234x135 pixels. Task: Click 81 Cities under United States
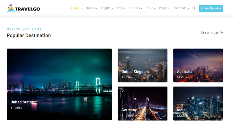(16, 108)
